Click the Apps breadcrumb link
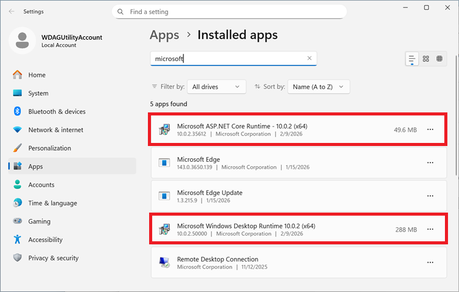Screen dimensions: 459x292 pyautogui.click(x=164, y=35)
